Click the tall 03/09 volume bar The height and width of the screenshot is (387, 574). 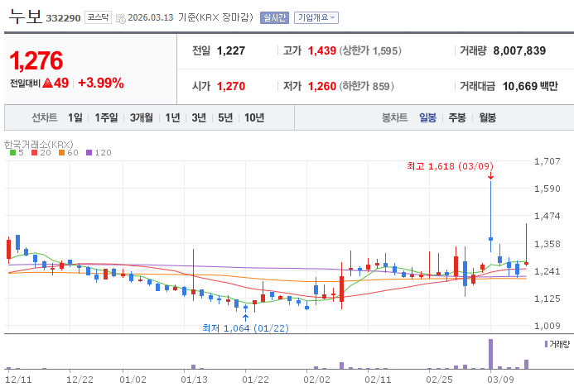(x=490, y=354)
